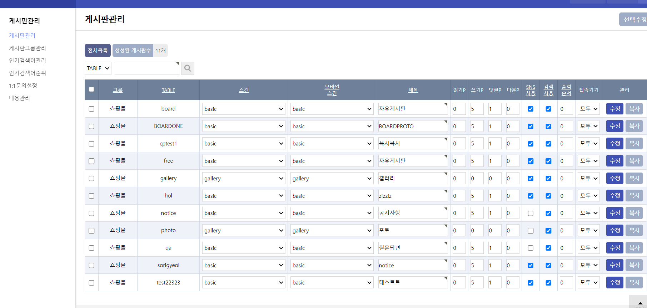Sort by 제목 column header
The height and width of the screenshot is (308, 647).
pyautogui.click(x=413, y=90)
